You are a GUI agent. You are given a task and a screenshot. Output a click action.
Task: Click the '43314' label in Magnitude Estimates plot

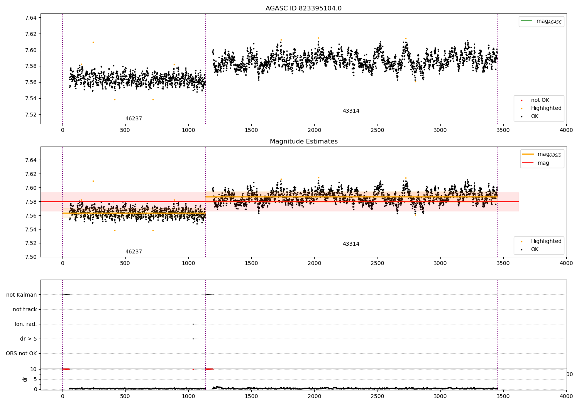(351, 244)
